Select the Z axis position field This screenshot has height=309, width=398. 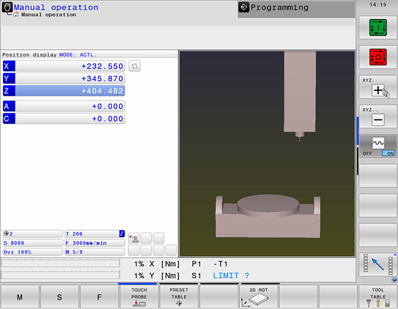(x=70, y=91)
